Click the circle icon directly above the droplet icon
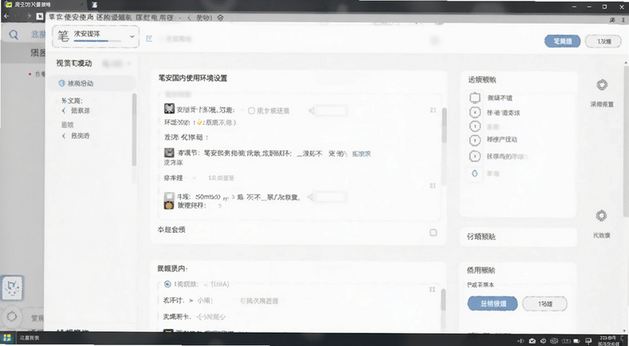This screenshot has width=629, height=346. pyautogui.click(x=475, y=156)
